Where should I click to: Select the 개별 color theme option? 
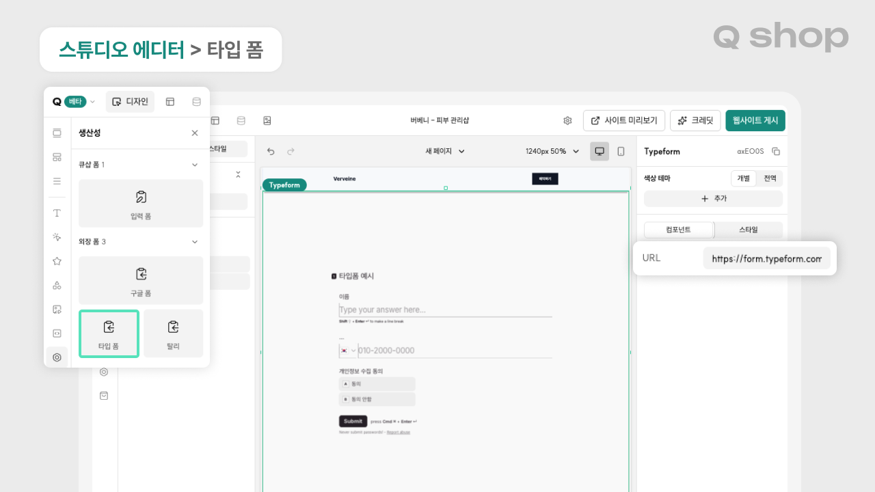pos(743,178)
